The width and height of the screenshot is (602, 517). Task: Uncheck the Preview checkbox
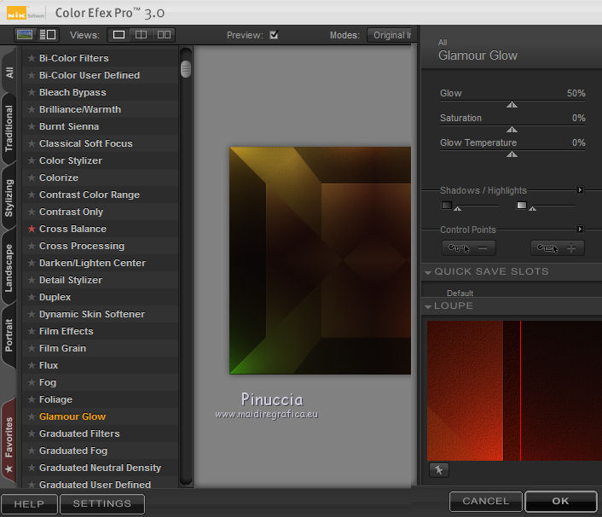click(x=274, y=35)
